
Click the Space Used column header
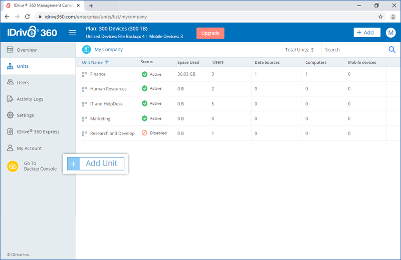[x=188, y=62]
